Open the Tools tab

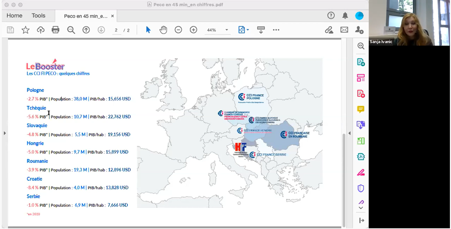(x=38, y=16)
